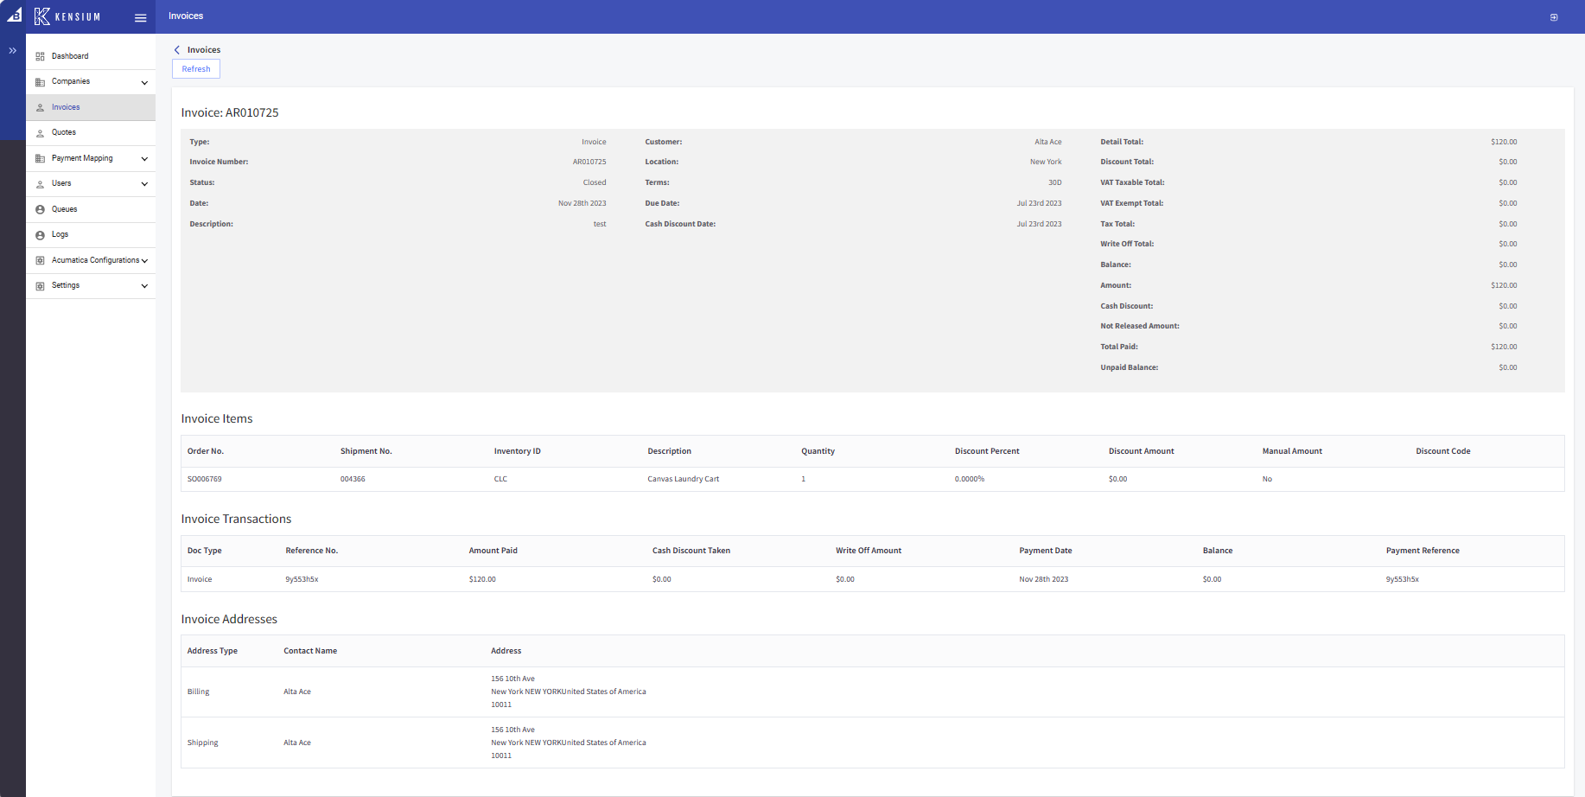Expand the sidebar using the double-arrow icon
The height and width of the screenshot is (797, 1585).
(12, 51)
